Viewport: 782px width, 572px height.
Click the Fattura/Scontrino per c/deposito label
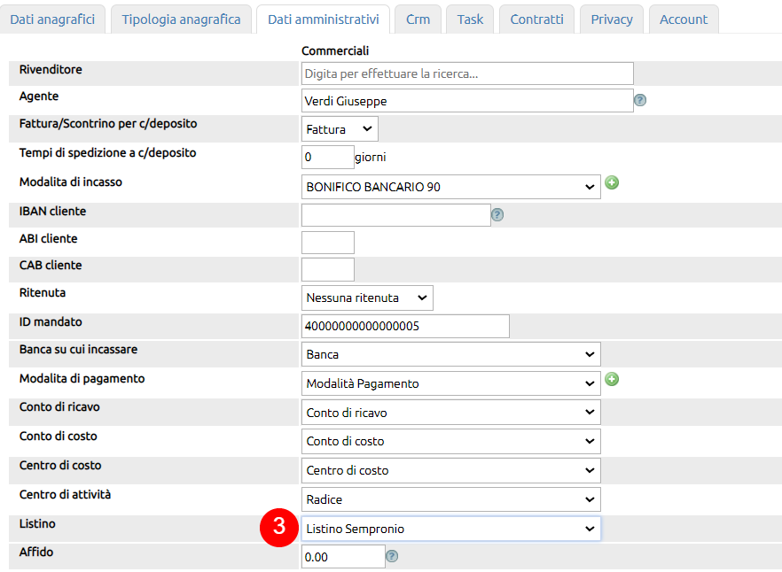pos(108,124)
